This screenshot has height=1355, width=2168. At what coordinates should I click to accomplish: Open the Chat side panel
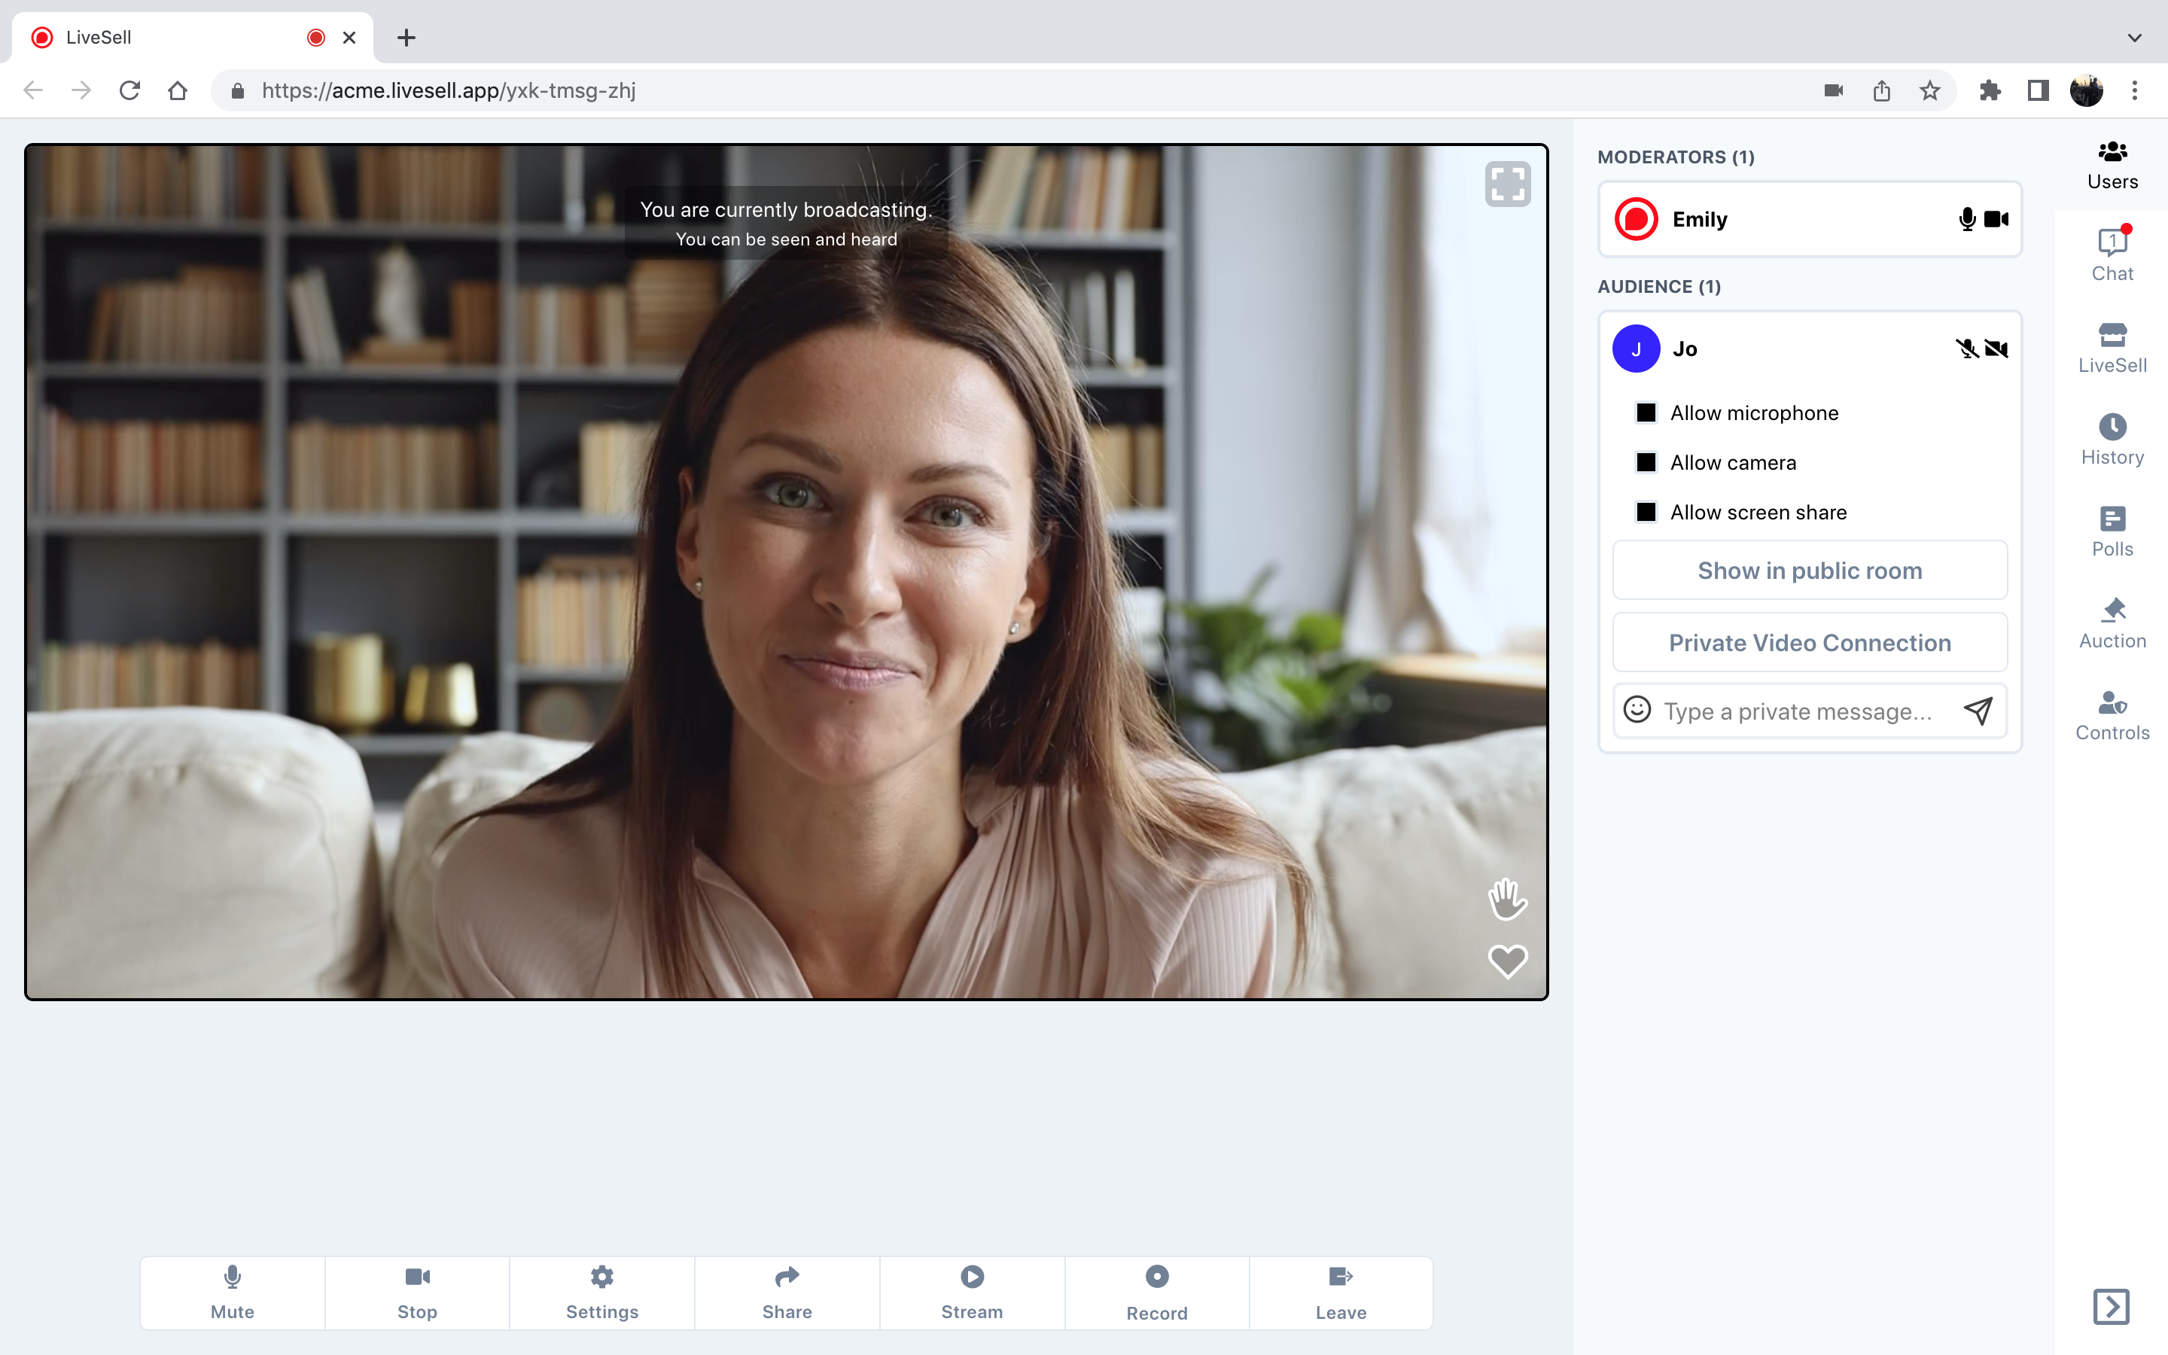click(x=2112, y=256)
